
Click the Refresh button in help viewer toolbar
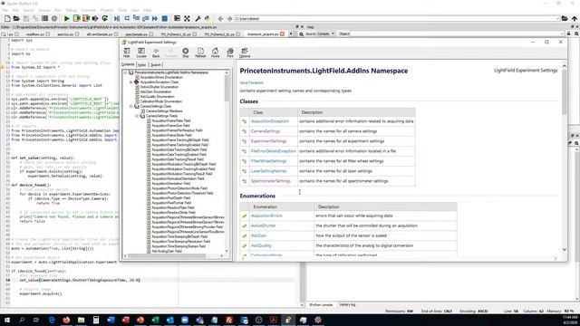[x=200, y=53]
